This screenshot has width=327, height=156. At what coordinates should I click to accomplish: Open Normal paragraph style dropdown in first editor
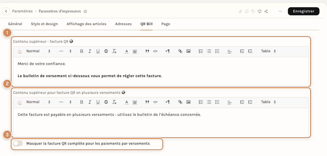tap(38, 51)
